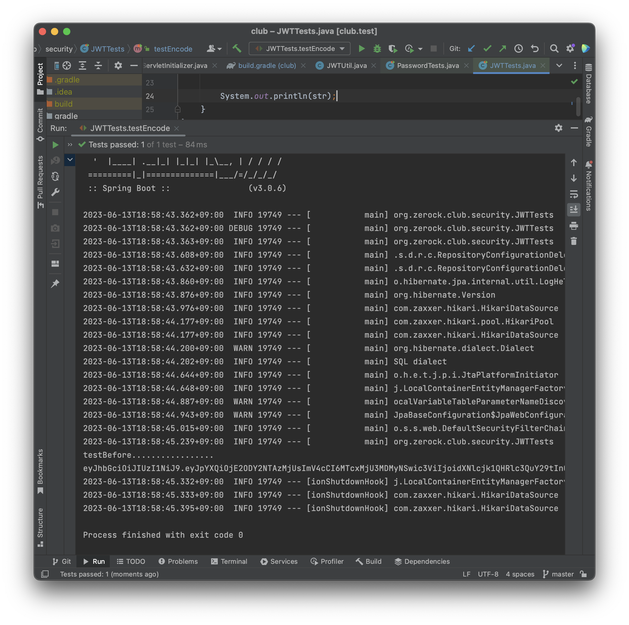629x625 pixels.
Task: Close the JWTTests.java editor tab
Action: coord(543,66)
